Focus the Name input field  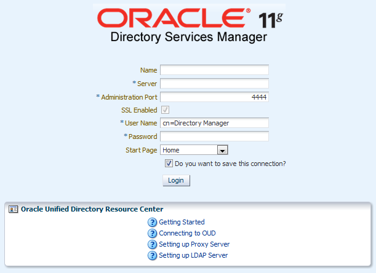pos(214,70)
